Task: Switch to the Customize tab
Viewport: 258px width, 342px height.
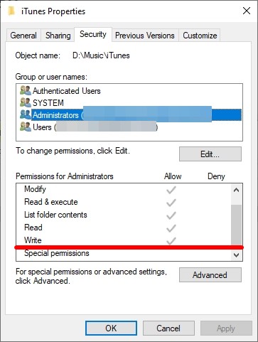Action: 200,36
